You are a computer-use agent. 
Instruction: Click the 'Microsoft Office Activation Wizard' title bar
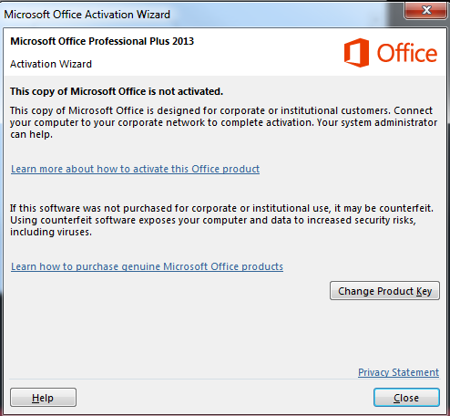point(87,15)
